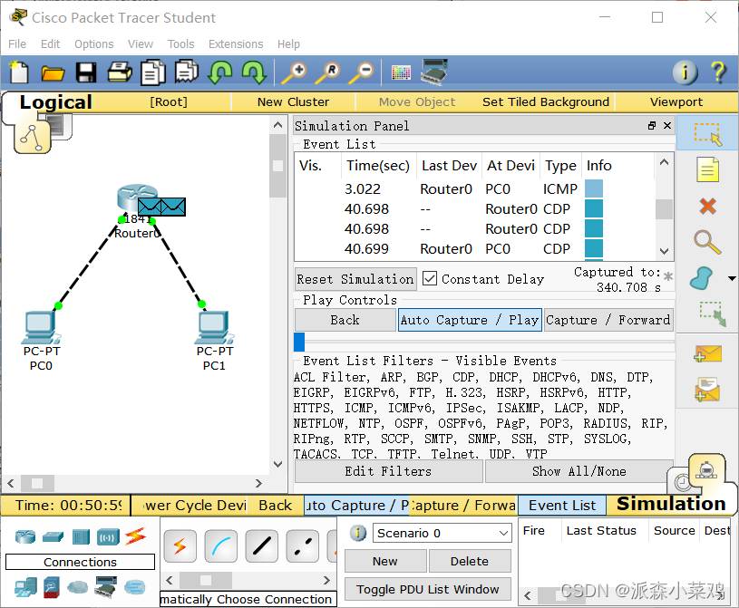
Task: Click the Zoom In magnifier icon
Action: coord(294,73)
